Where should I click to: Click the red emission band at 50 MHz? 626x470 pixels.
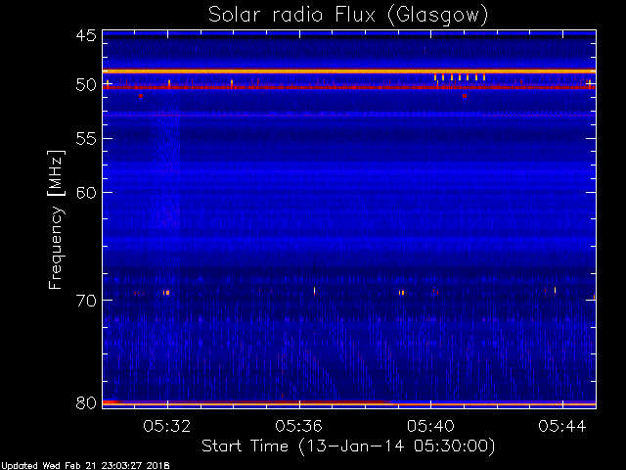pos(349,87)
